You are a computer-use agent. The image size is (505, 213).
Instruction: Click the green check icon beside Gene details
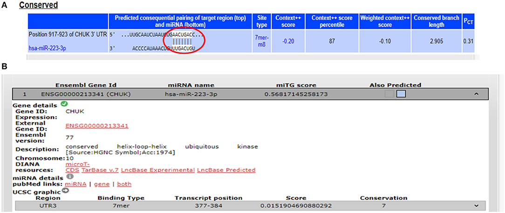coord(63,104)
